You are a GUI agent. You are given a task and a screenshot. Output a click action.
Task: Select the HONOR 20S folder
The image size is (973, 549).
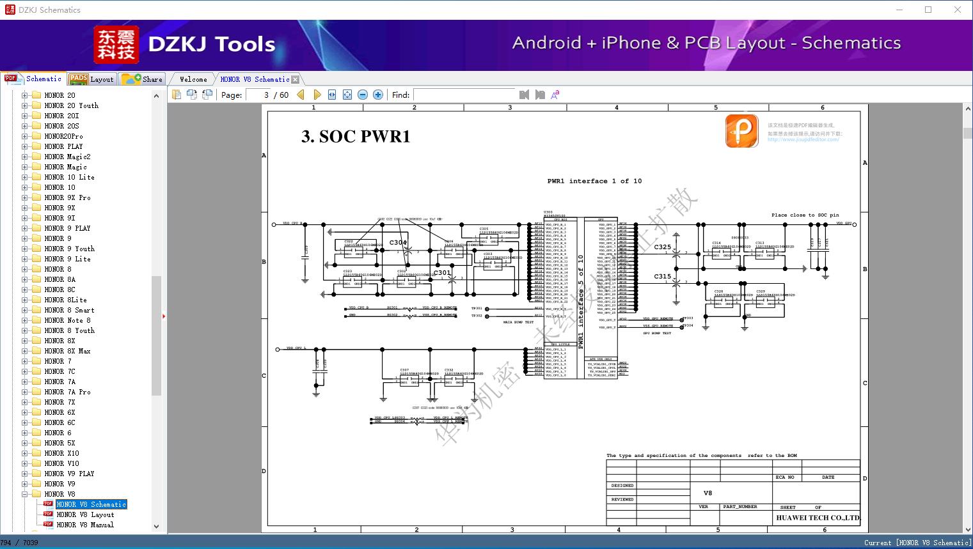point(61,126)
